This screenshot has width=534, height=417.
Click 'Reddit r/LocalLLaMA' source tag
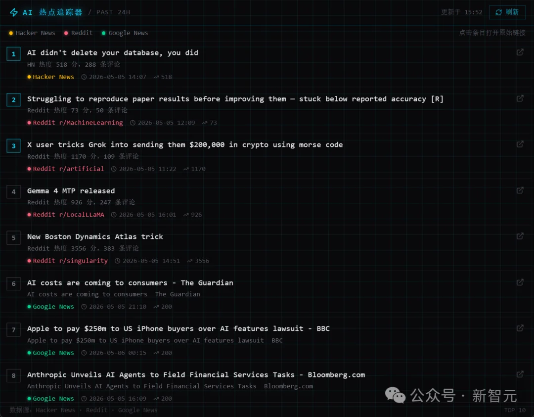66,215
